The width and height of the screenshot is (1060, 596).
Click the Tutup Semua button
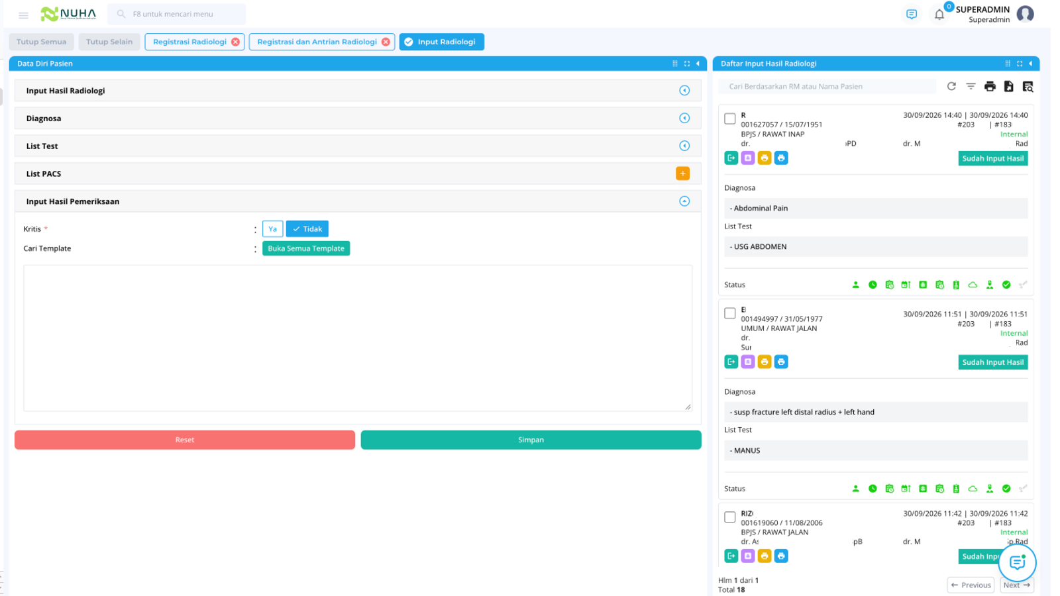[41, 42]
